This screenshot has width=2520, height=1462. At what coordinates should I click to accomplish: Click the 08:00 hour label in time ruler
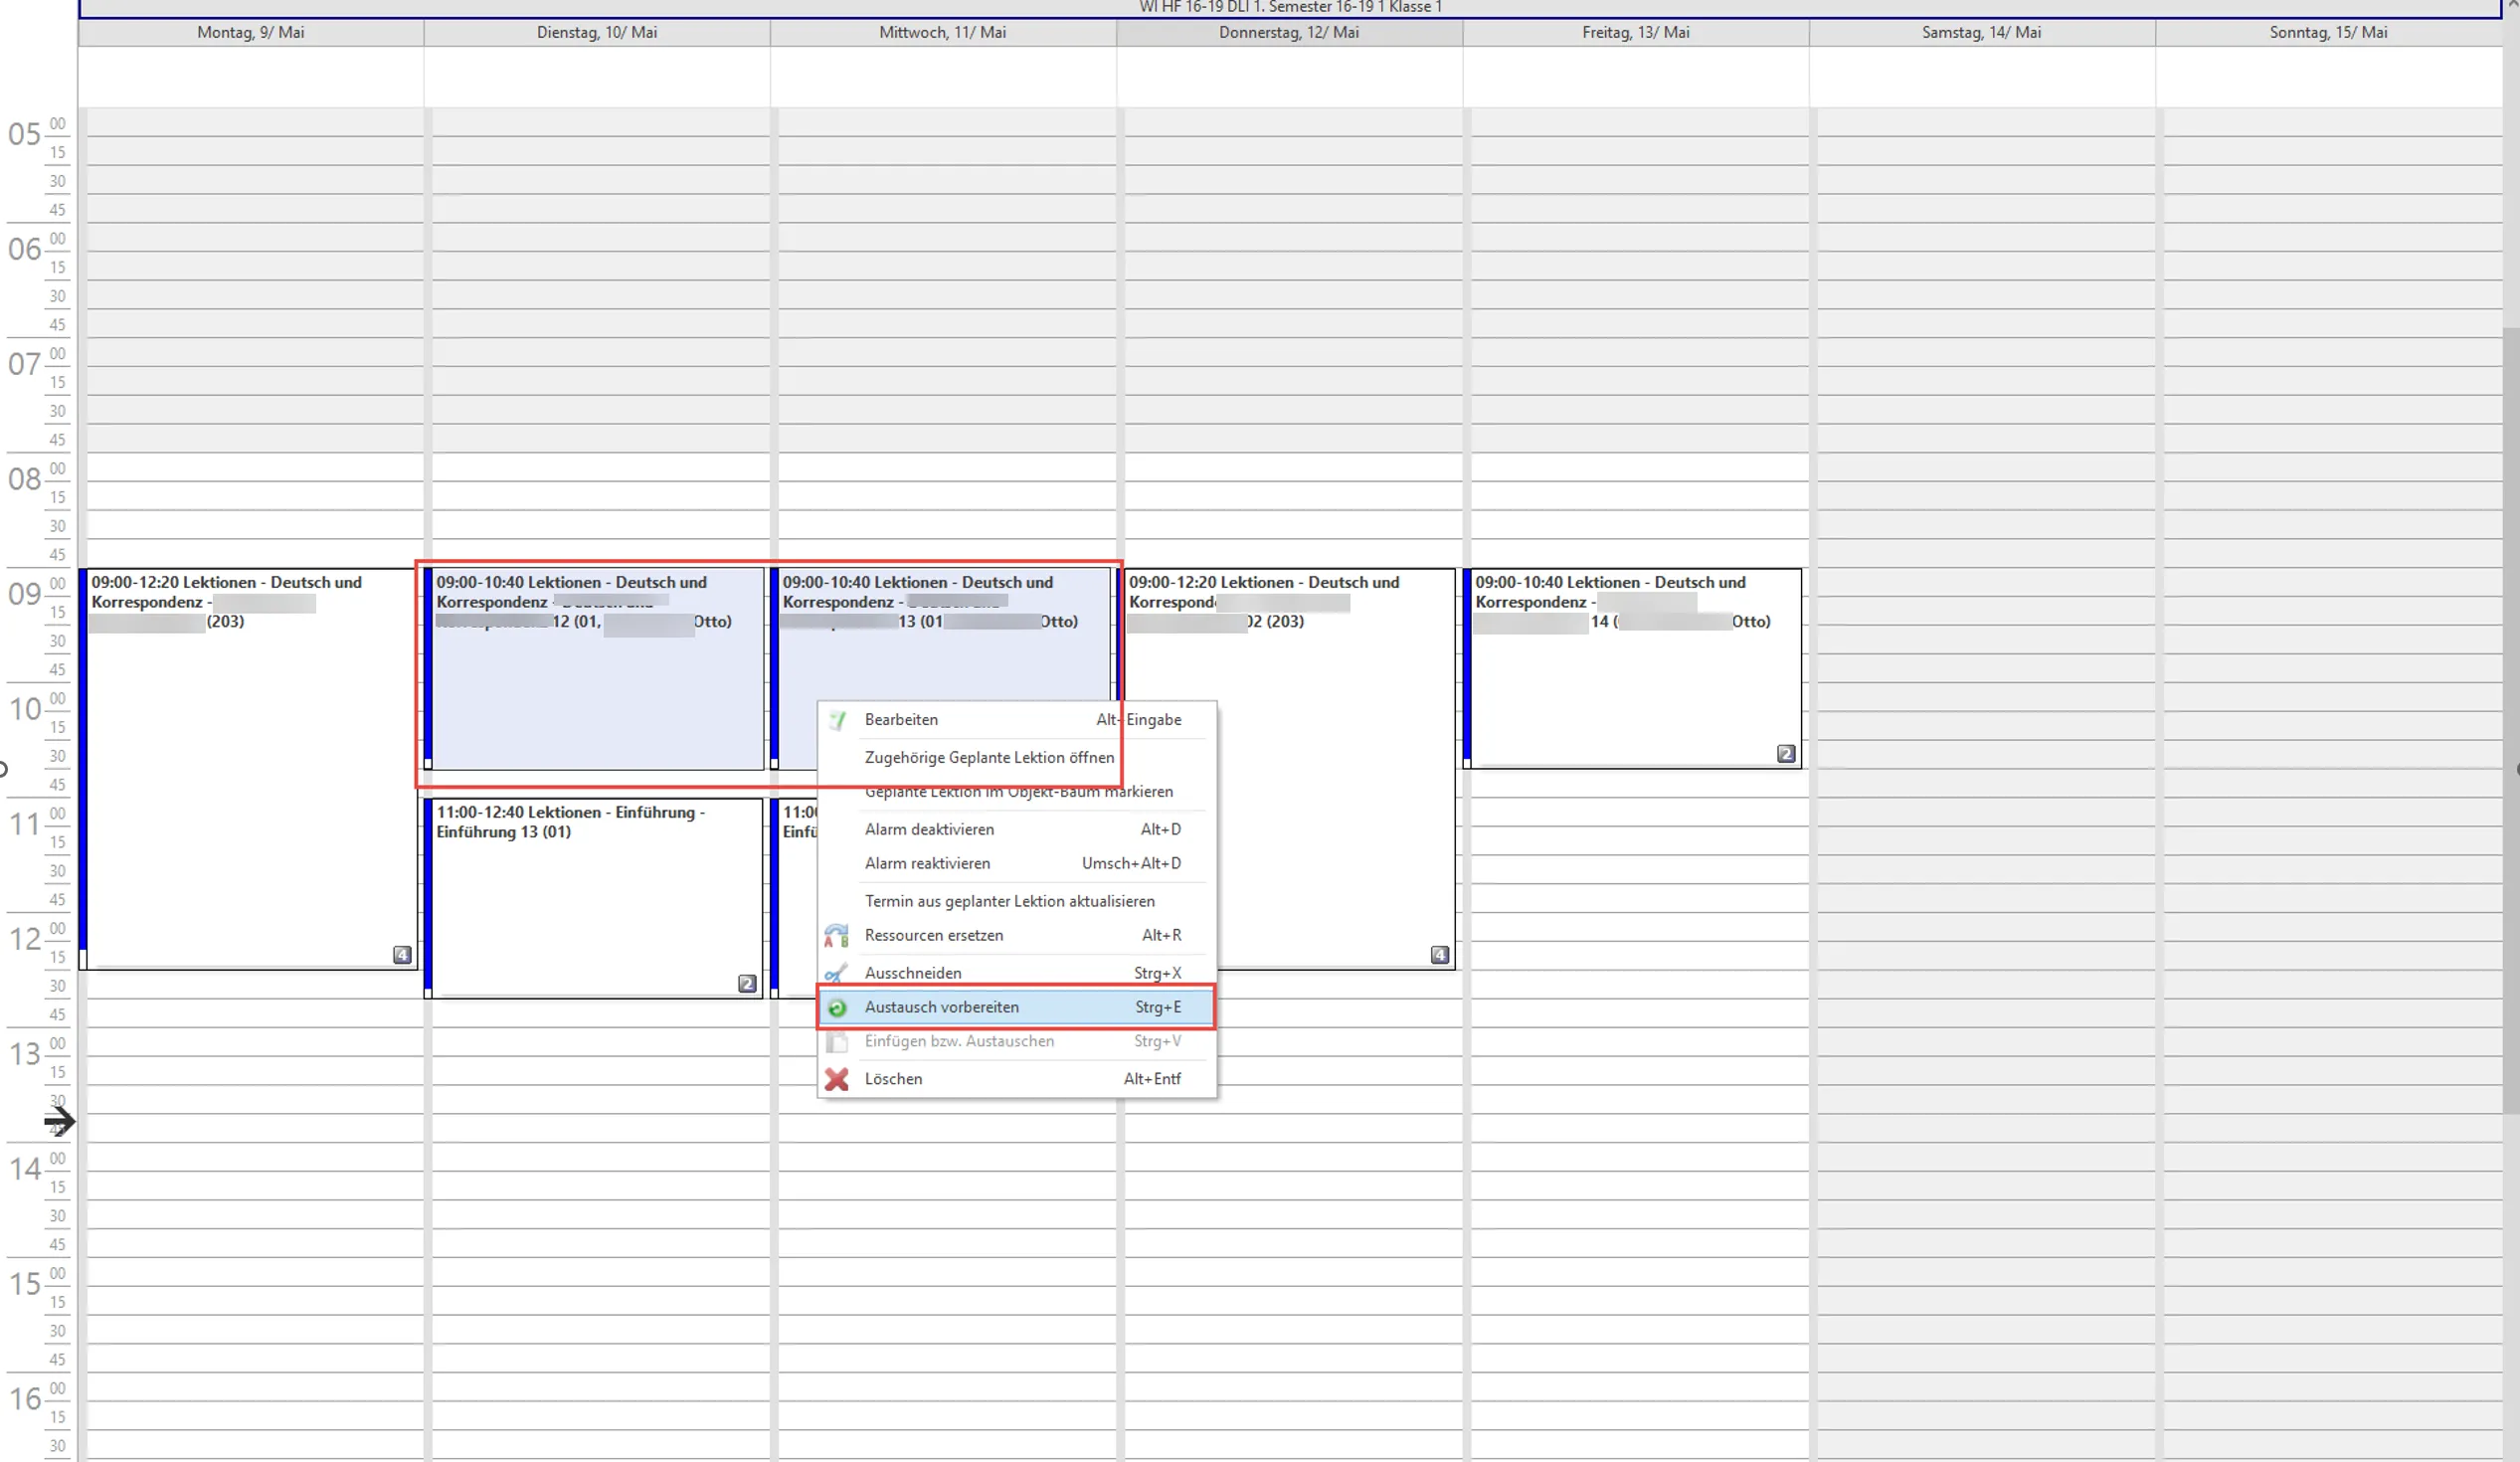click(26, 479)
